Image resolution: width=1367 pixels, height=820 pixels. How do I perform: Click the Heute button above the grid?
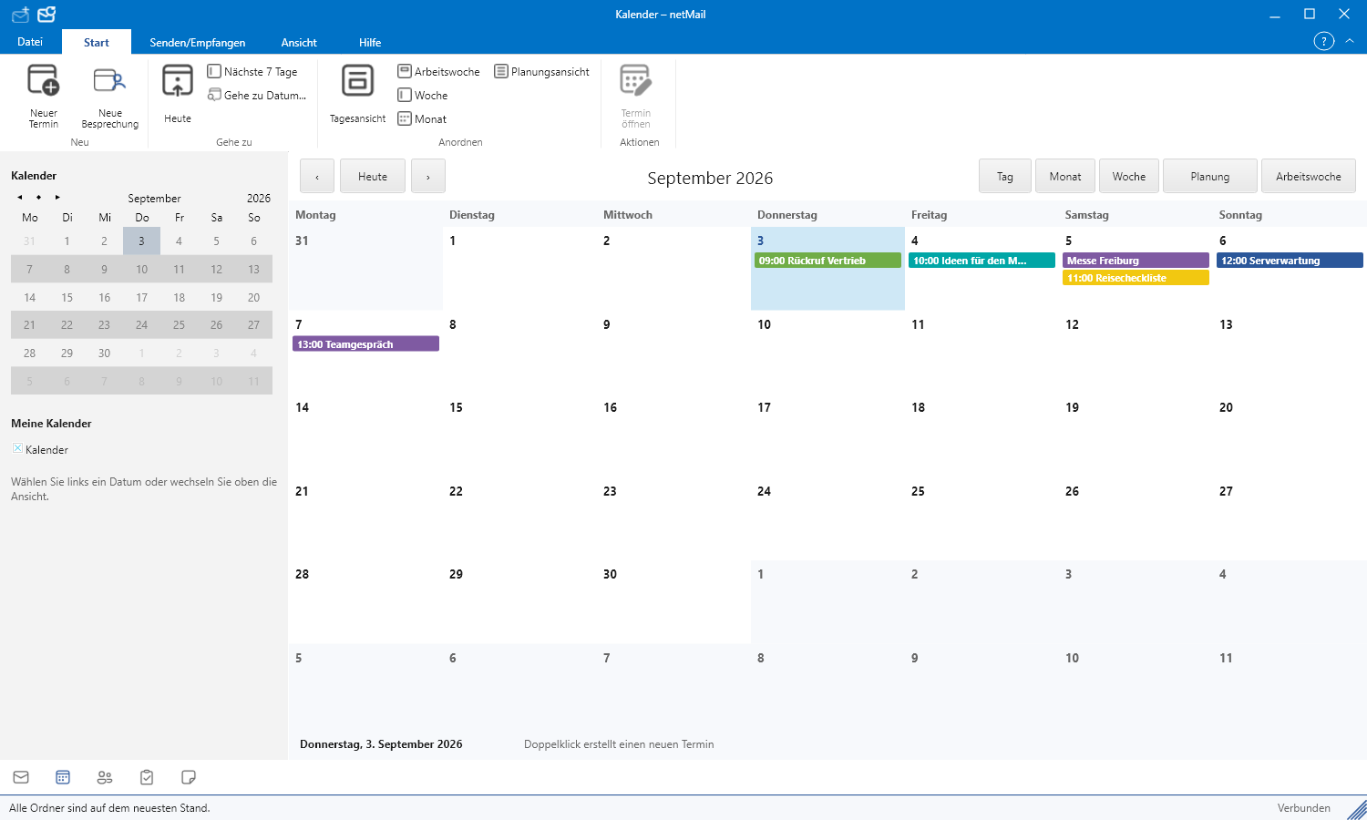[373, 176]
